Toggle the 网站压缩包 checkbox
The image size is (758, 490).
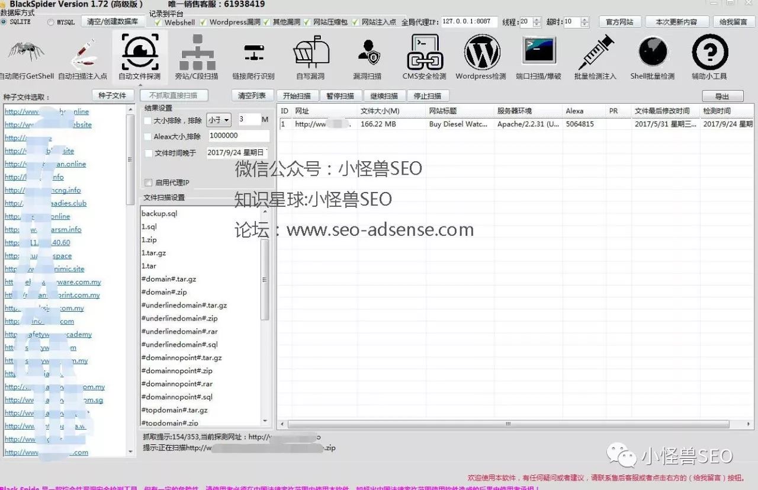(307, 23)
